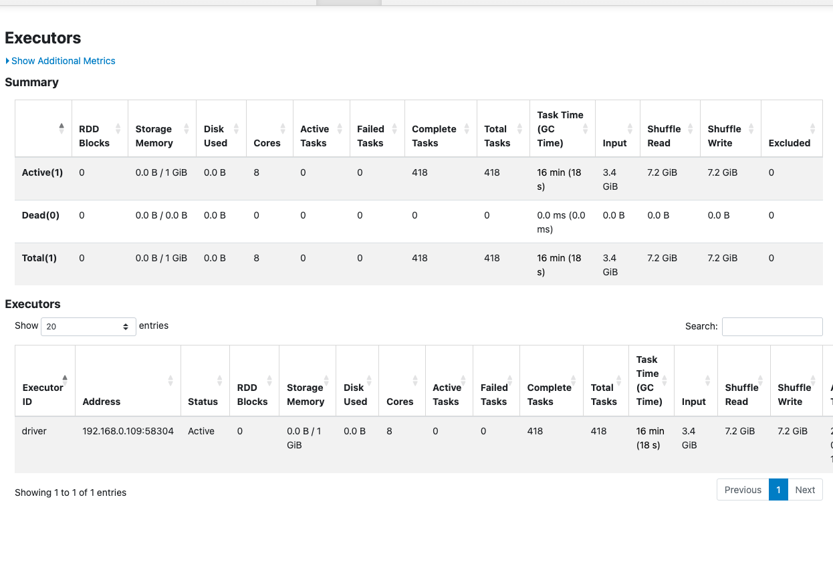
Task: Go to Previous page of executors
Action: click(742, 490)
